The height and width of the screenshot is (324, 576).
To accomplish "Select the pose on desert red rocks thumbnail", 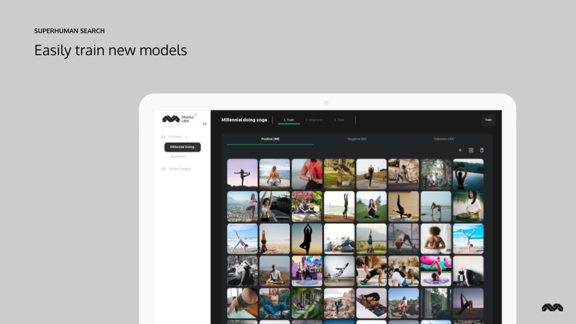I will pos(339,304).
